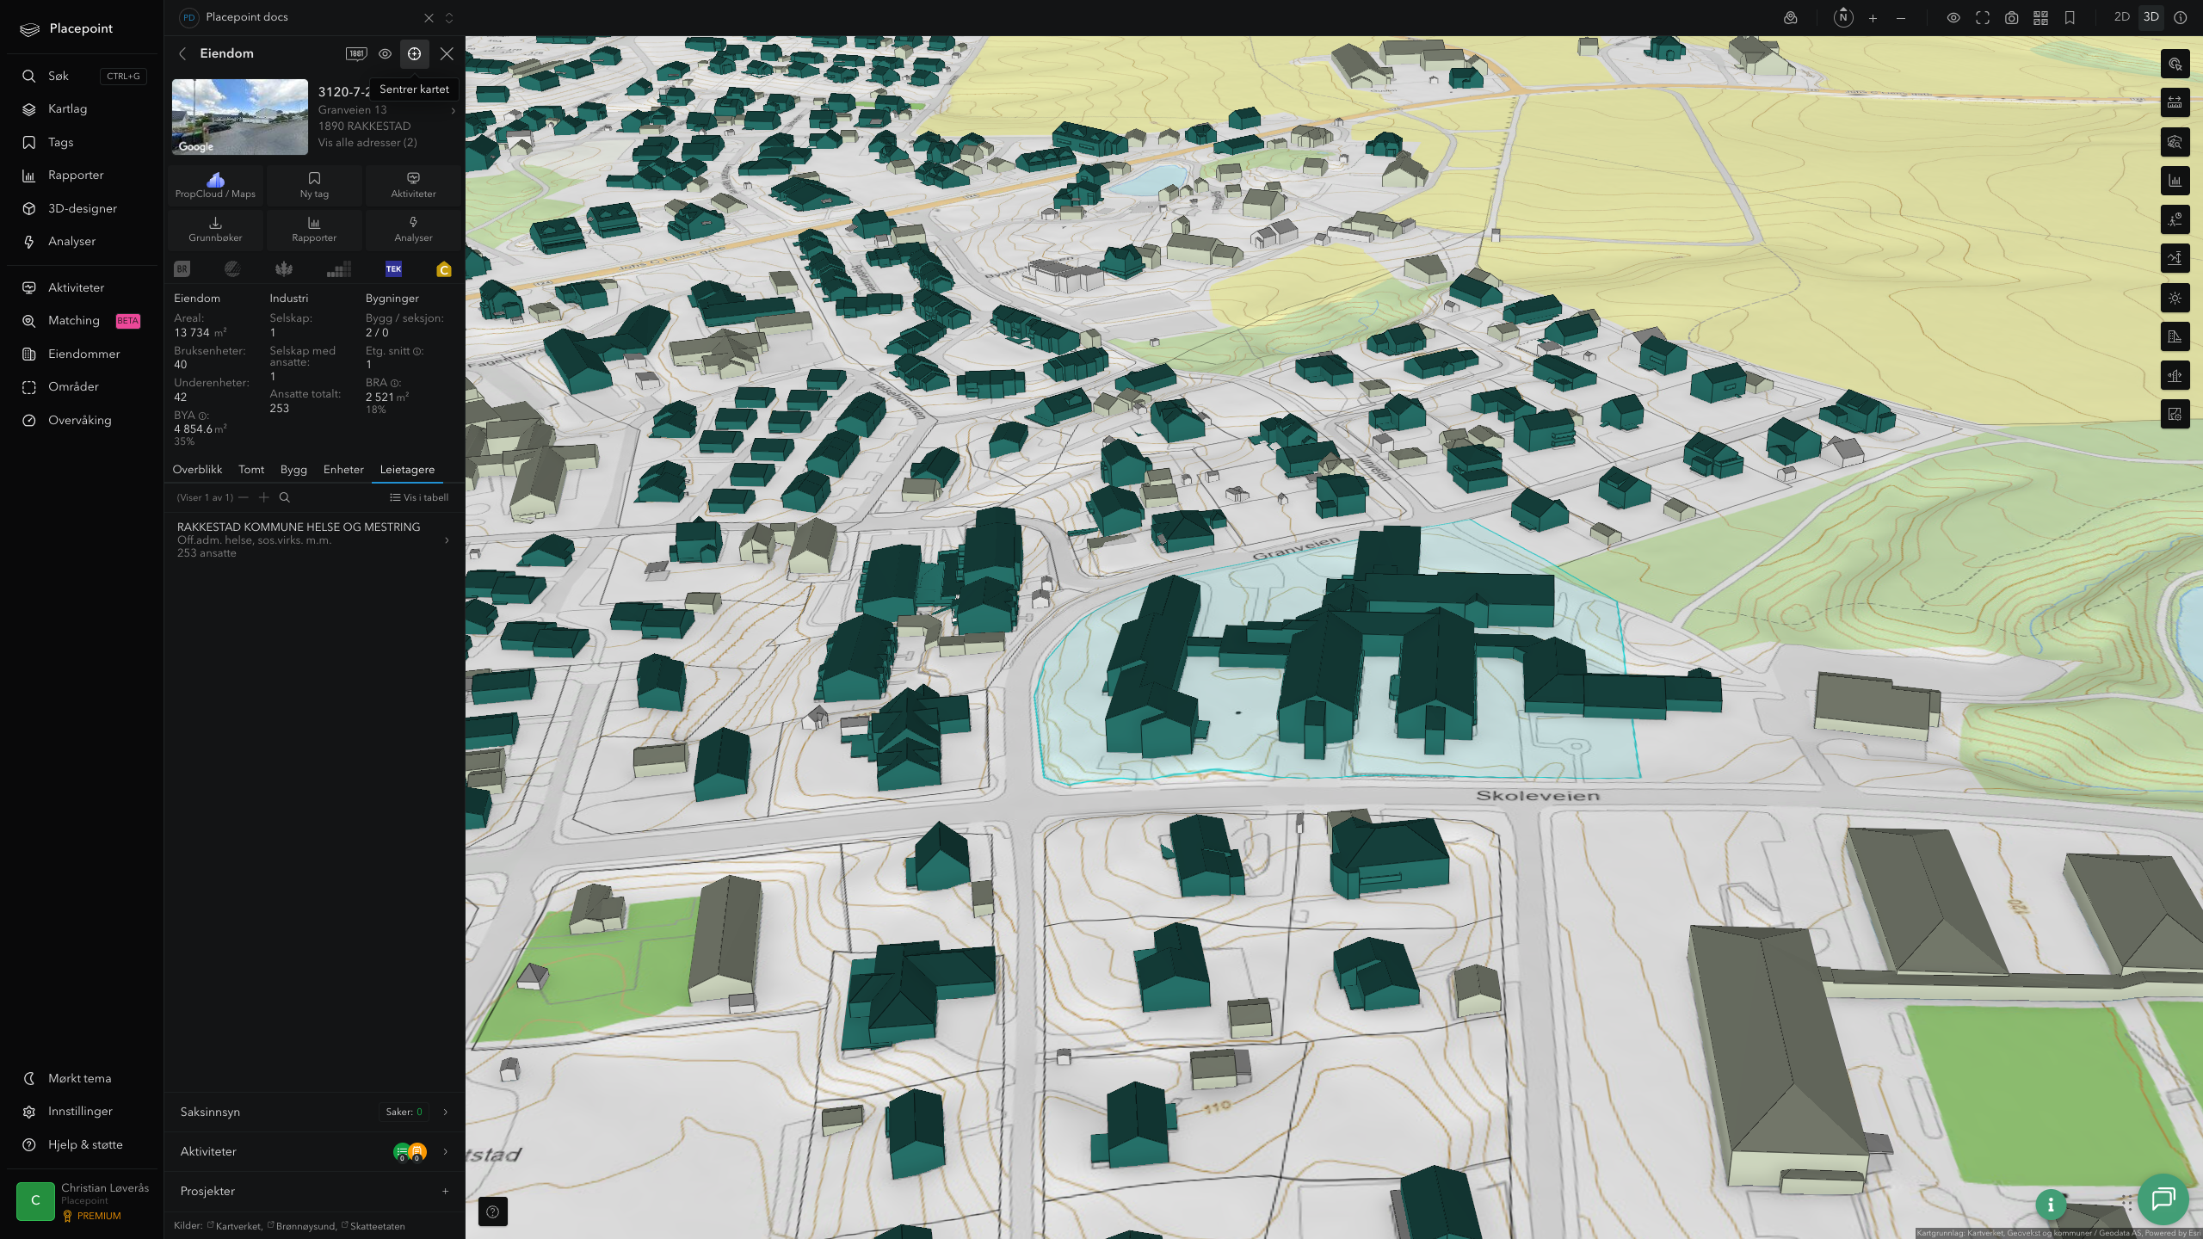Click the bookmark icon in top toolbar
Viewport: 2203px width, 1239px height.
pos(2070,18)
